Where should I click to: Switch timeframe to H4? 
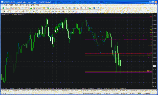63,11
